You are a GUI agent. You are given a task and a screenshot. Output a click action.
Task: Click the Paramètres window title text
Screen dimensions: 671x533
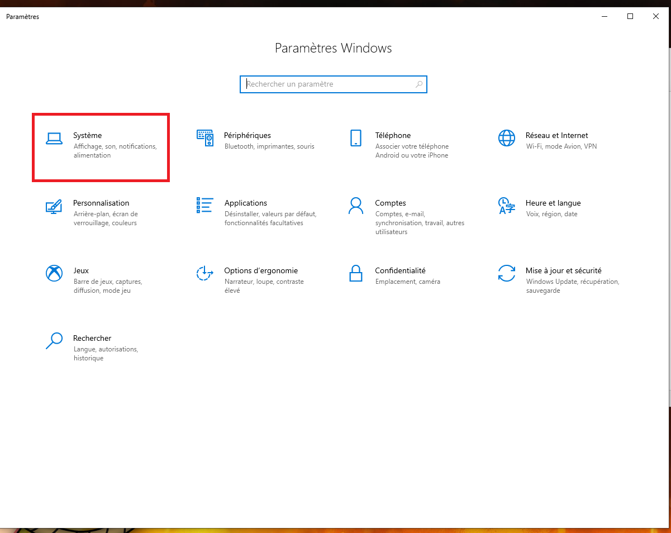(23, 17)
